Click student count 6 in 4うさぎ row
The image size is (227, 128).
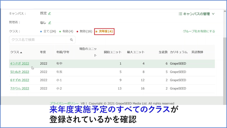166,64
